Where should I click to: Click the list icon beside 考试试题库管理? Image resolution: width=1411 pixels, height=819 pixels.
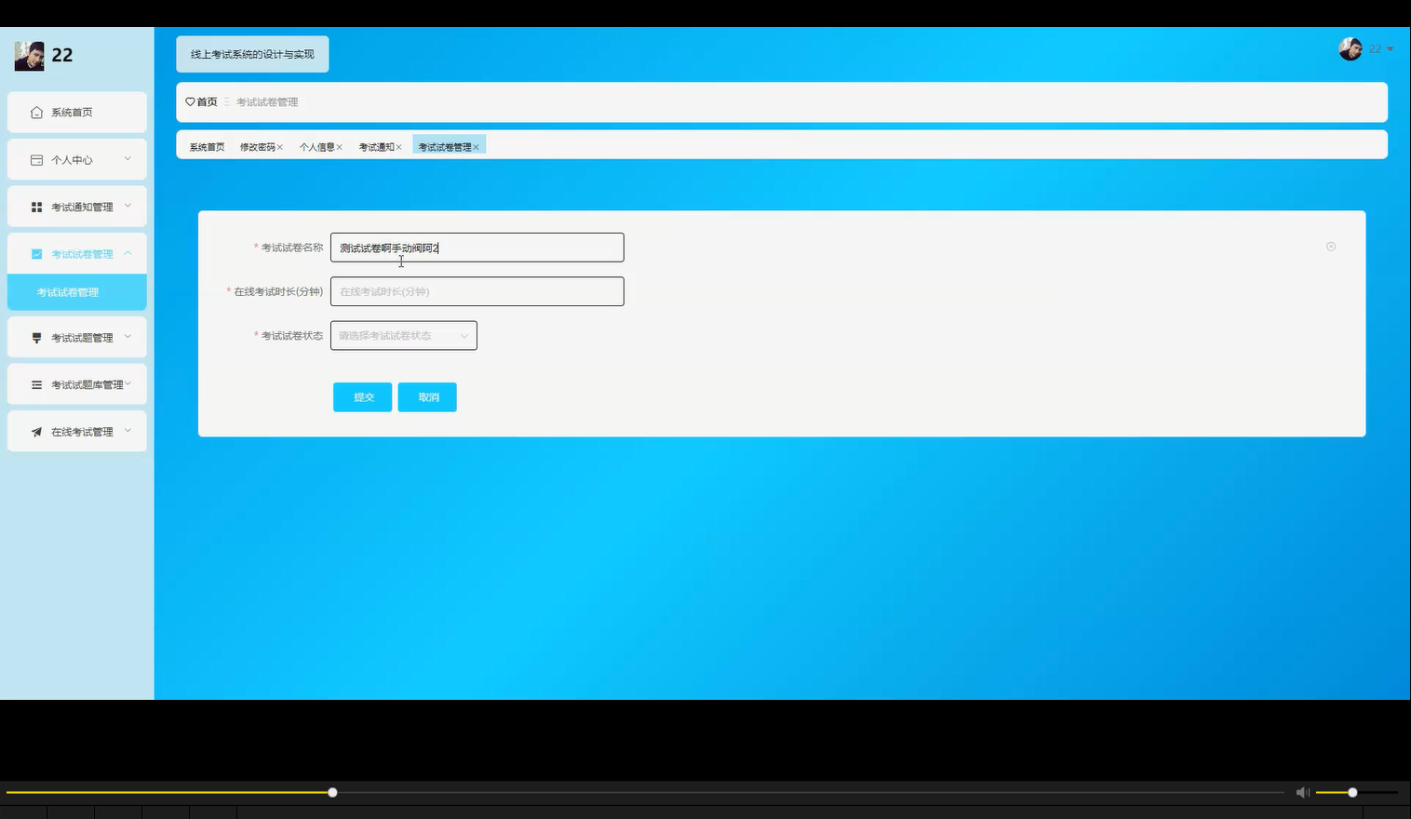36,384
